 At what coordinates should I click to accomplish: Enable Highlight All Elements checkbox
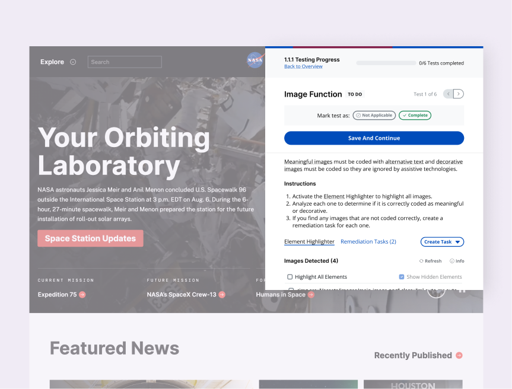point(290,277)
